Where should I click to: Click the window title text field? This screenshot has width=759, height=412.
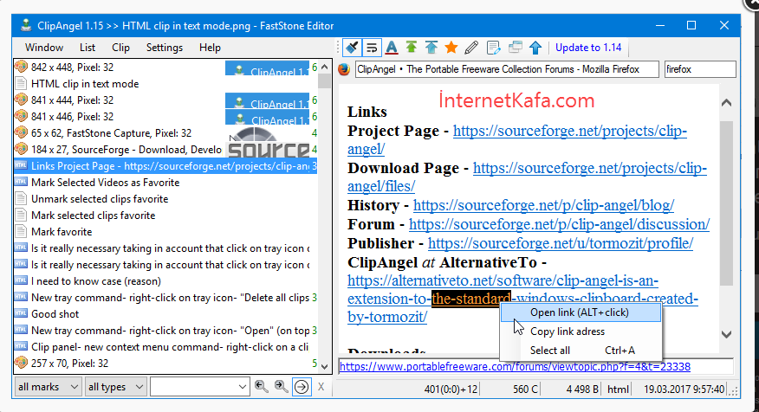[x=507, y=69]
